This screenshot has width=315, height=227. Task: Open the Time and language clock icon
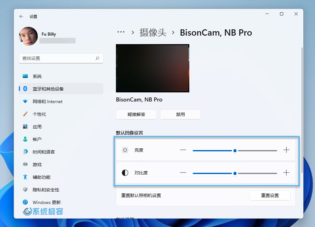25,152
